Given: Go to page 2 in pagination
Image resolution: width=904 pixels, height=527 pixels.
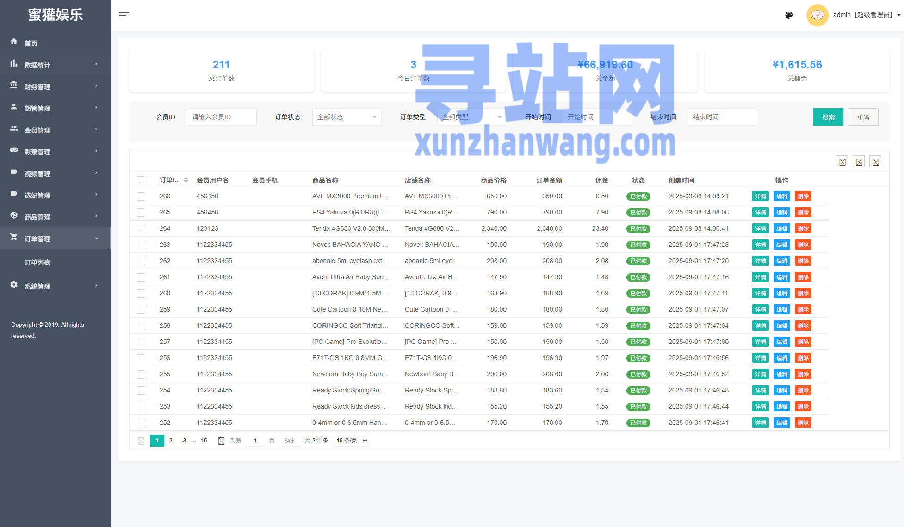Looking at the screenshot, I should tap(171, 441).
